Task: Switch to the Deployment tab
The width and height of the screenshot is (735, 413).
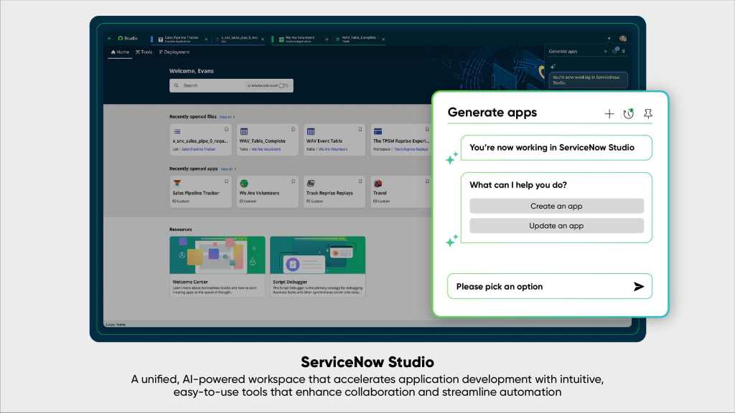Action: click(174, 52)
